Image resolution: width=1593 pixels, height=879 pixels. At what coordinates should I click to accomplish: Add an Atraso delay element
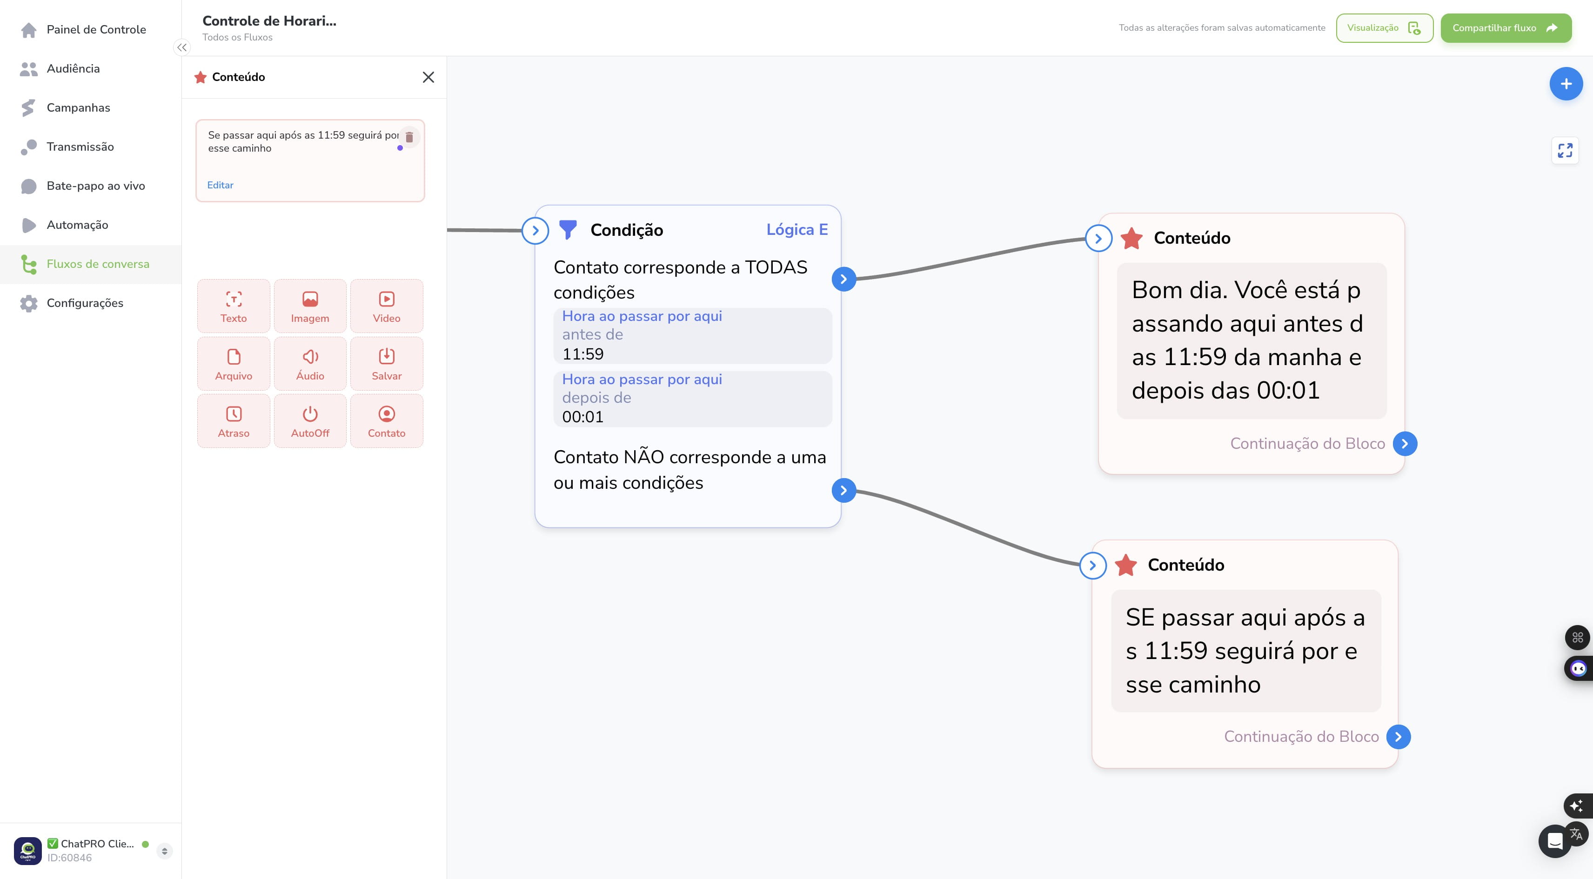pyautogui.click(x=234, y=421)
